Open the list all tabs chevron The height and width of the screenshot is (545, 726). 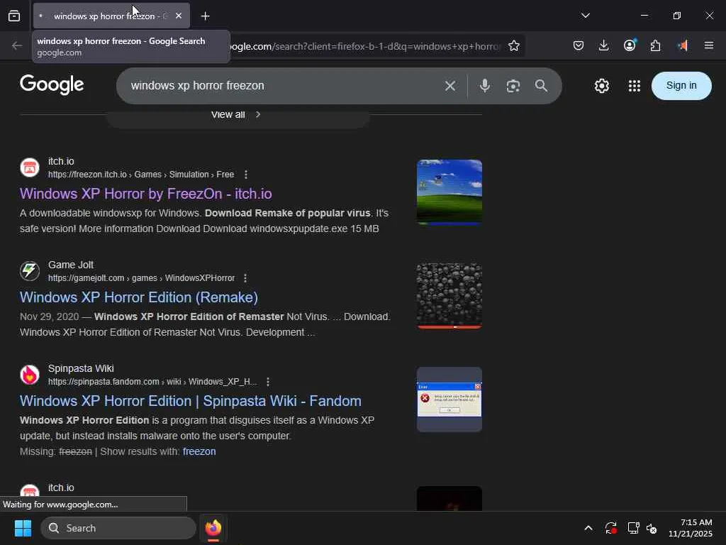585,16
